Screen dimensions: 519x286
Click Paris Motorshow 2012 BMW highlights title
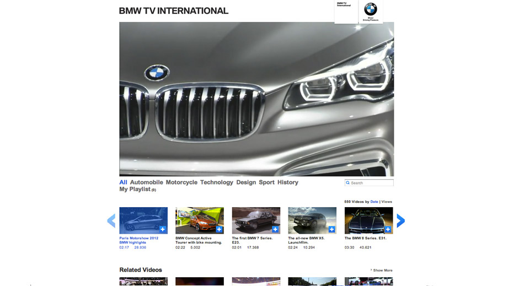point(138,240)
